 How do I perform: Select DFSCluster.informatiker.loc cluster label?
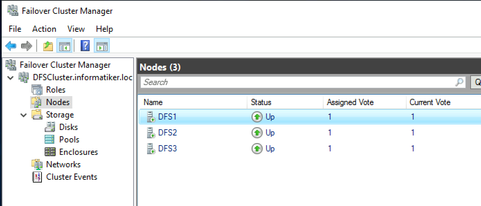coord(83,77)
